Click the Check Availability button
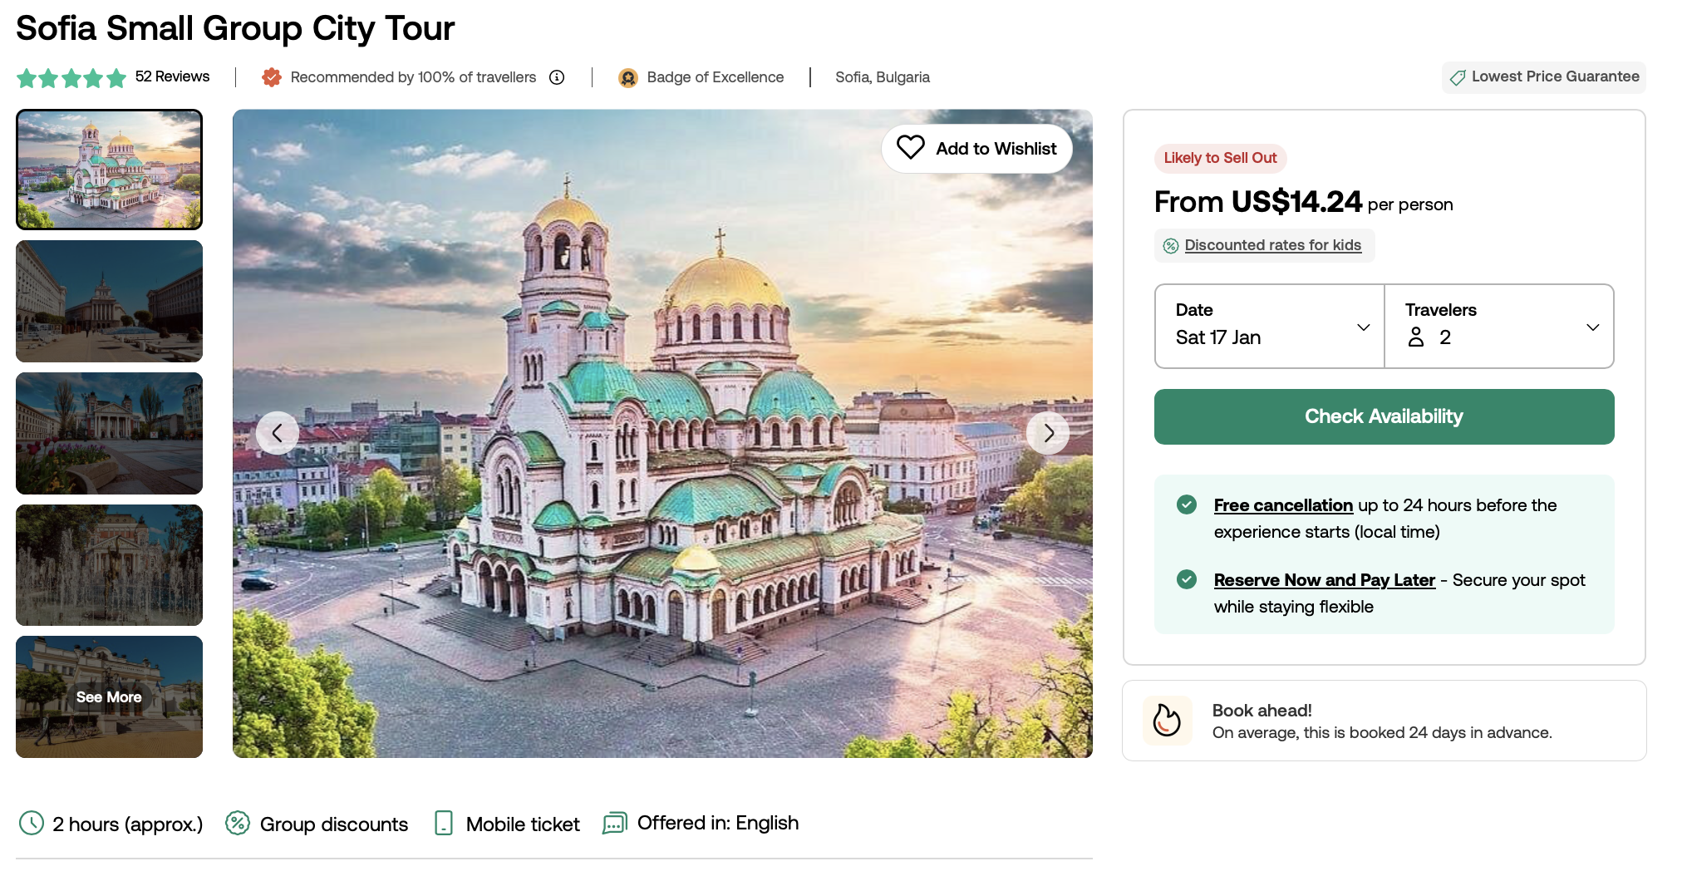Image resolution: width=1687 pixels, height=876 pixels. click(1384, 416)
